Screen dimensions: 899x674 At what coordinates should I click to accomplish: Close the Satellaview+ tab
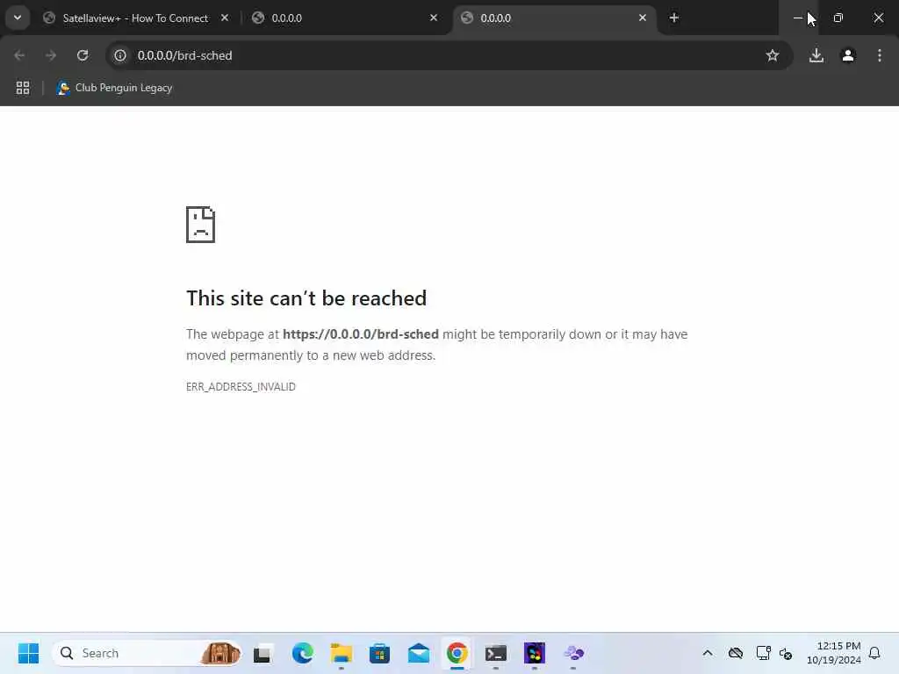225,18
